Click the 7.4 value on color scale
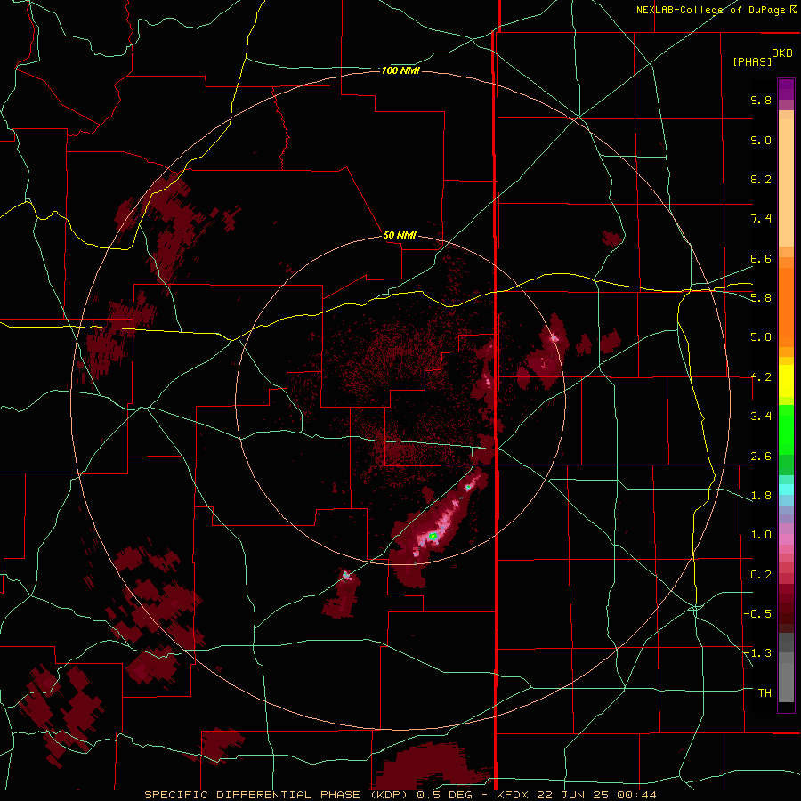This screenshot has height=801, width=801. pos(761,219)
